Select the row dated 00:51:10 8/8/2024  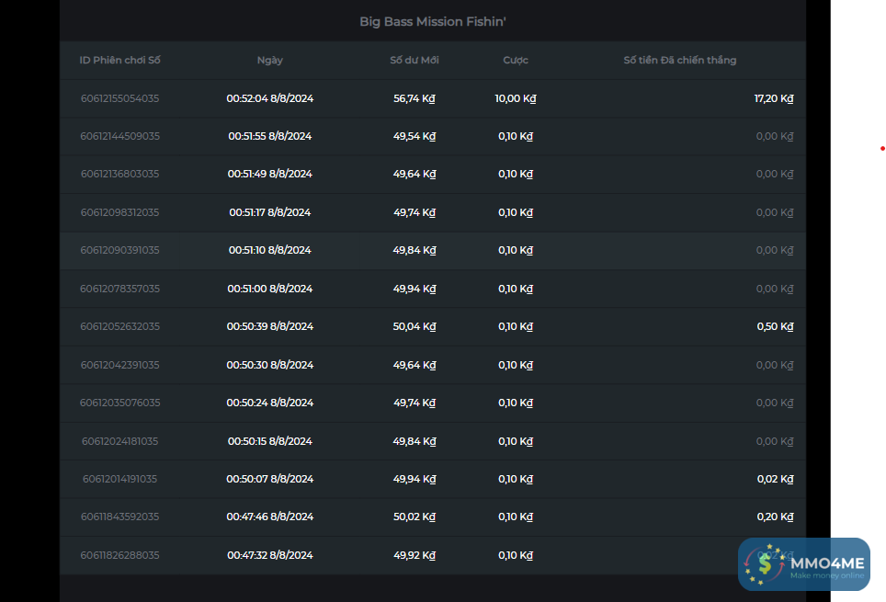click(270, 250)
